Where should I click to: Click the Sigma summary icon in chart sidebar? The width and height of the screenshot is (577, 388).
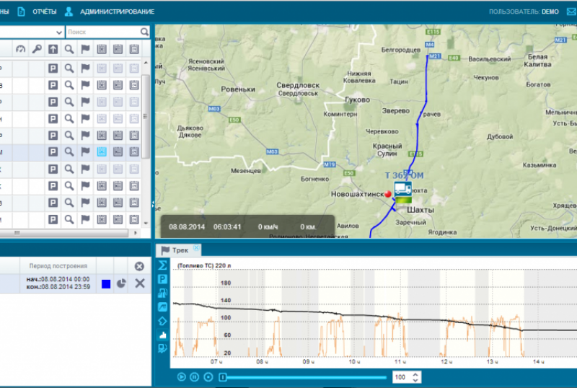point(162,265)
